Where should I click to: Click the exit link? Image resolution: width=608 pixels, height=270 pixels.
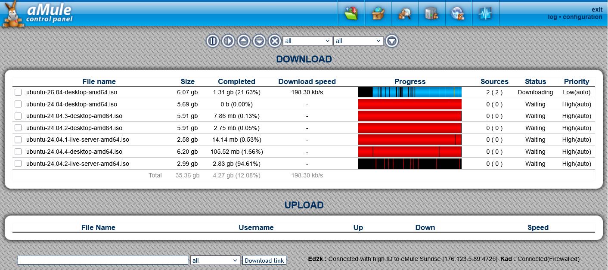(597, 9)
